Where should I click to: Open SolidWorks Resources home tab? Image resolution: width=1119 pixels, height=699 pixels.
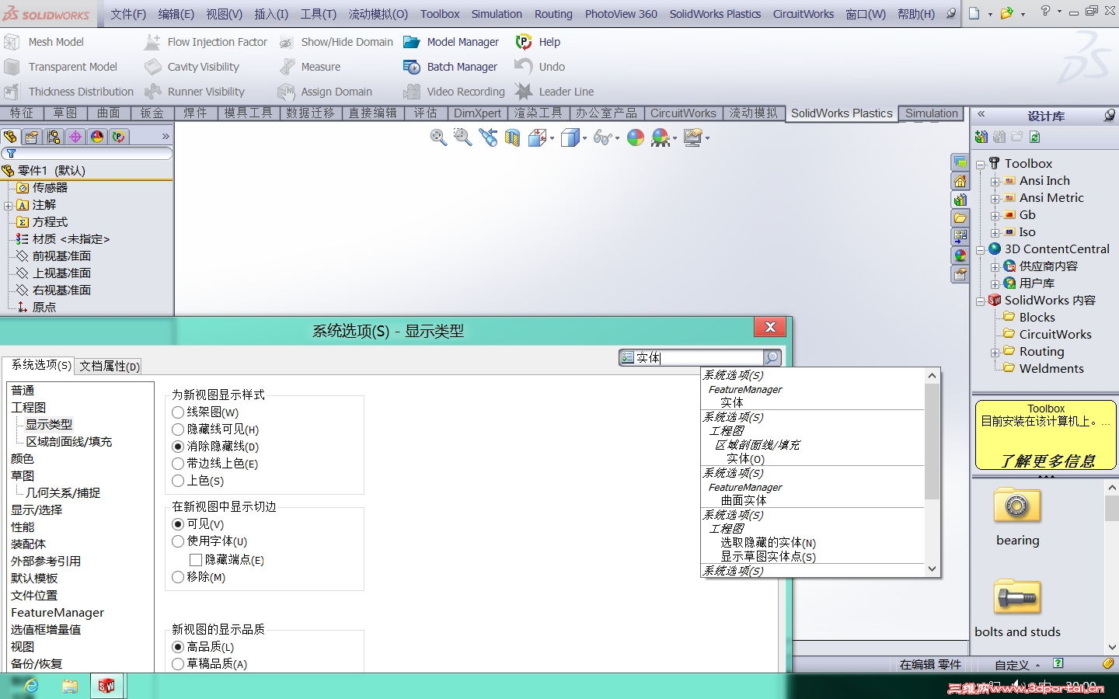tap(960, 181)
